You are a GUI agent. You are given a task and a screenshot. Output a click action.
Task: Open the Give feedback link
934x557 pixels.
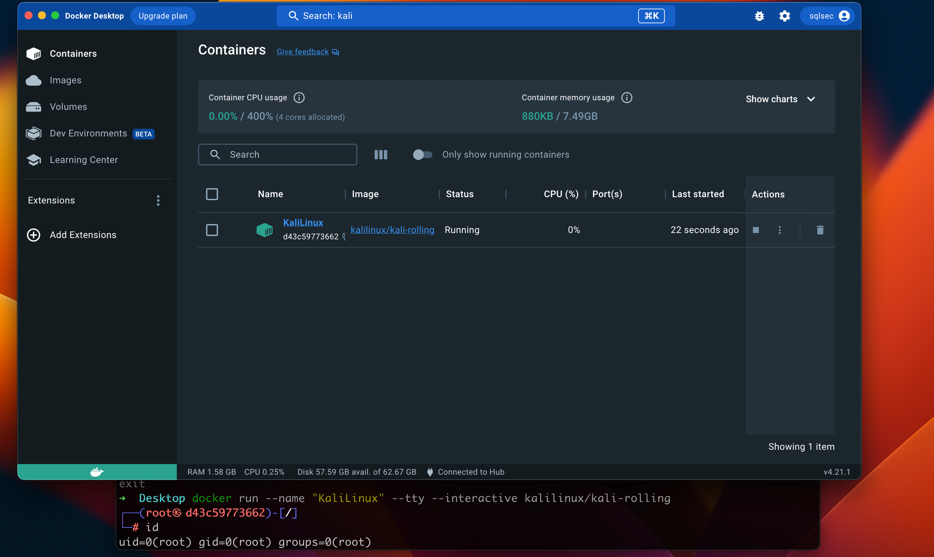pyautogui.click(x=307, y=52)
